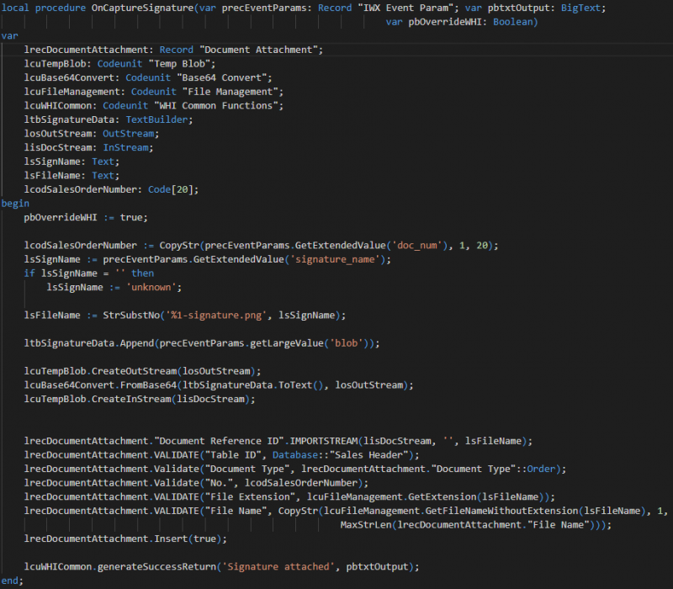Click the IMPORTSTREAM method call
This screenshot has height=589, width=673.
(324, 441)
